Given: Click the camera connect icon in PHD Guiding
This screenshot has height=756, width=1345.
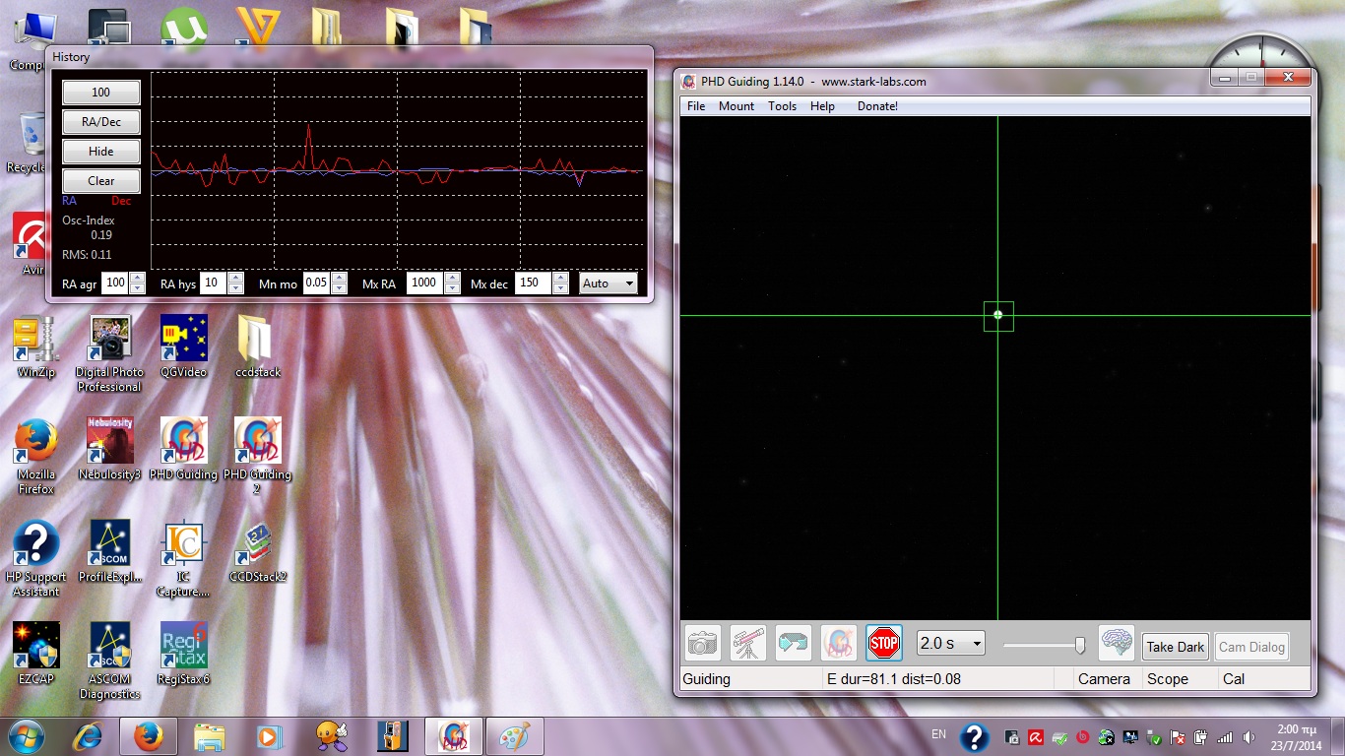Looking at the screenshot, I should 703,643.
